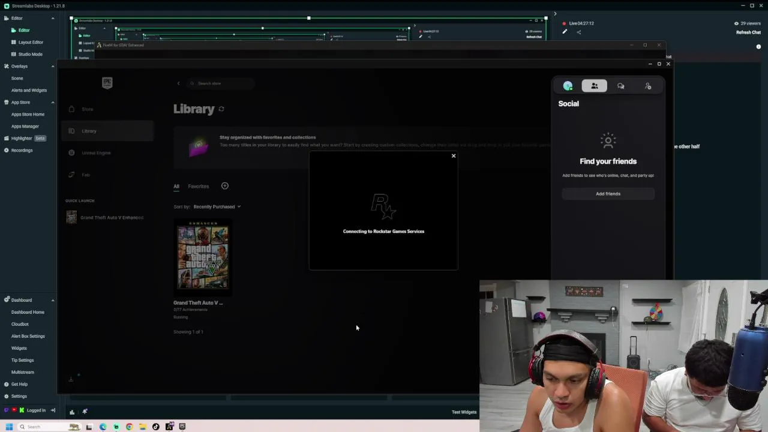Image resolution: width=768 pixels, height=432 pixels.
Task: Open Tip Settings in sidebar
Action: tap(22, 360)
